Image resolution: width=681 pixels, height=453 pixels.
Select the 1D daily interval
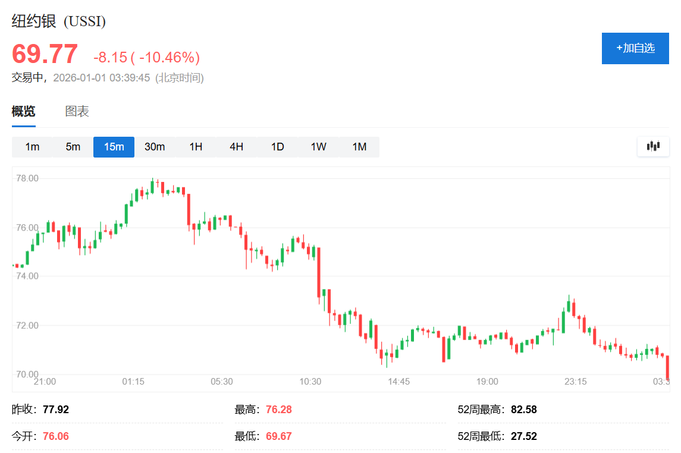coord(277,147)
